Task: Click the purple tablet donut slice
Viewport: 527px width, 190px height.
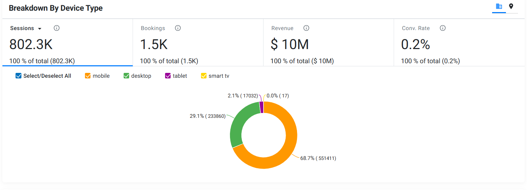Action: (x=261, y=107)
